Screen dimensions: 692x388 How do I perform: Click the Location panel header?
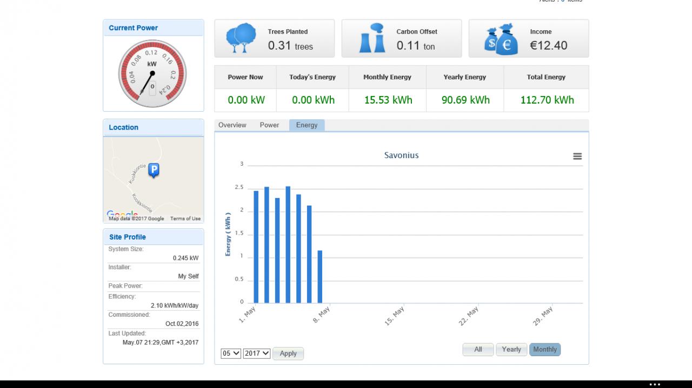(x=154, y=127)
